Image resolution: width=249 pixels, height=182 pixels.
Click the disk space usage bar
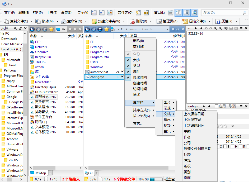(156, 179)
